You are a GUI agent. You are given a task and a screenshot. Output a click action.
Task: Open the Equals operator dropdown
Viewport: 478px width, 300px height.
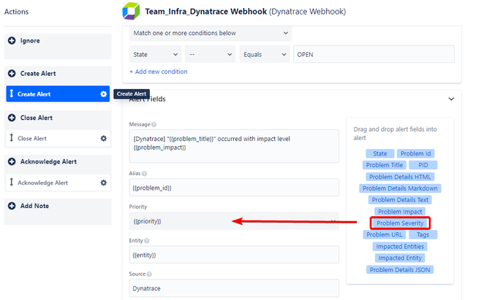click(264, 55)
